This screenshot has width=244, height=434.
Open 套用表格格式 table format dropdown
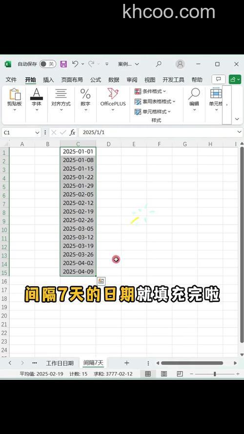coord(155,102)
